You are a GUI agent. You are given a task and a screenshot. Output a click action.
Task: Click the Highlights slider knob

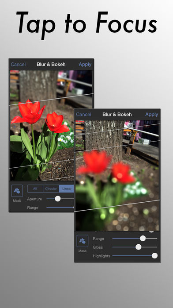[154, 255]
